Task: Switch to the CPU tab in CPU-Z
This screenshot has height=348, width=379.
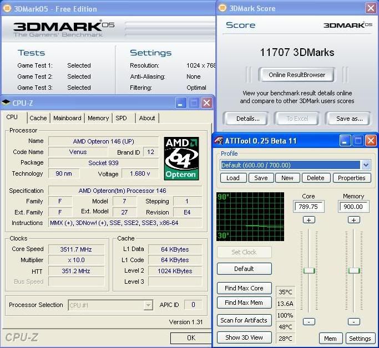Action: tap(12, 117)
